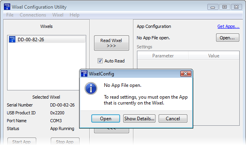Select DD-00-82-26 in the Wixels list
The image size is (246, 145).
(46, 39)
